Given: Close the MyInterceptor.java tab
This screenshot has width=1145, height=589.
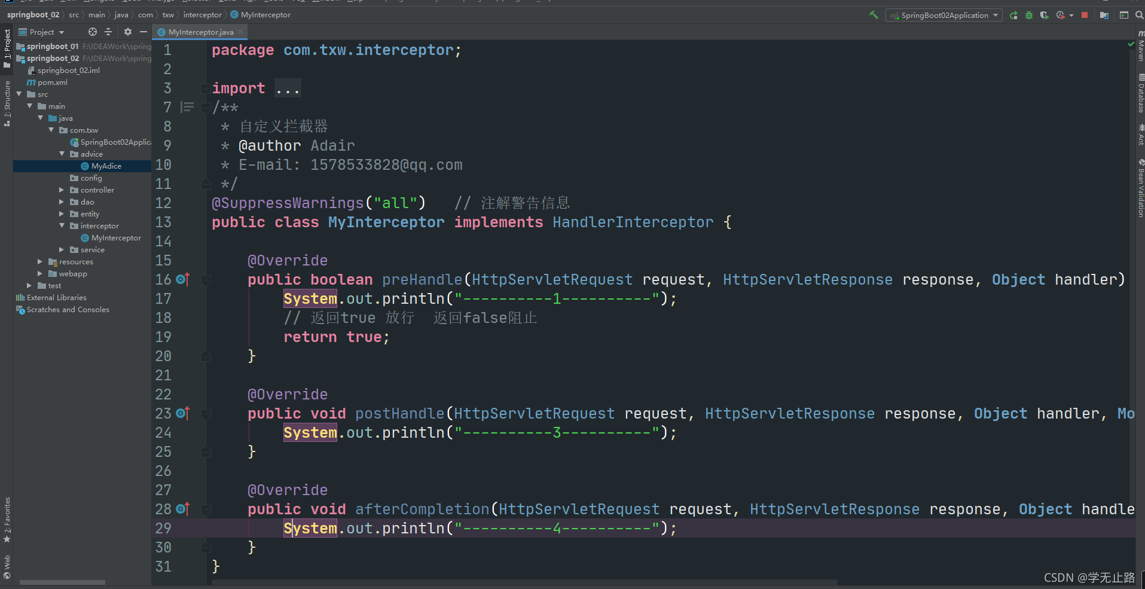Looking at the screenshot, I should 240,32.
